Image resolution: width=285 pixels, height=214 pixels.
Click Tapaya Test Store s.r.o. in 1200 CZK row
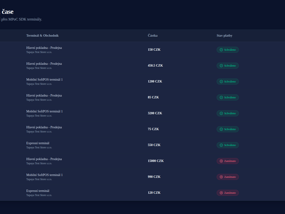click(x=39, y=84)
